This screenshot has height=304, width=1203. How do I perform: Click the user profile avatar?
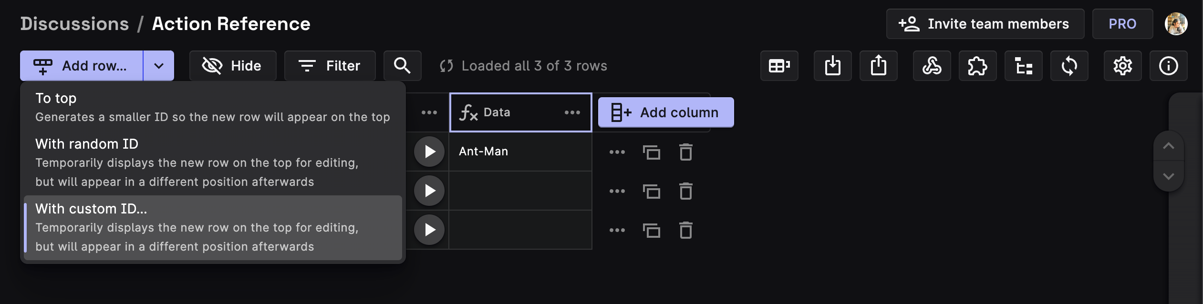coord(1176,24)
